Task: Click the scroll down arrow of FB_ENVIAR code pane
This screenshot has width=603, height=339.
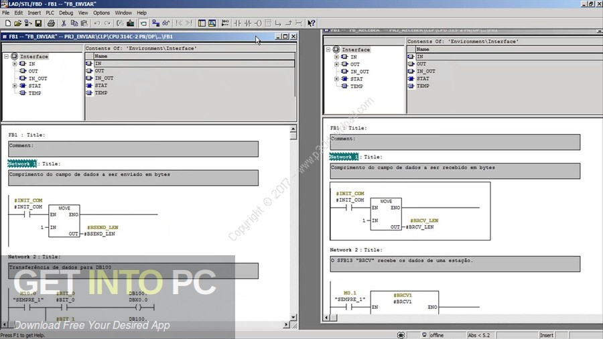Action: click(x=293, y=318)
